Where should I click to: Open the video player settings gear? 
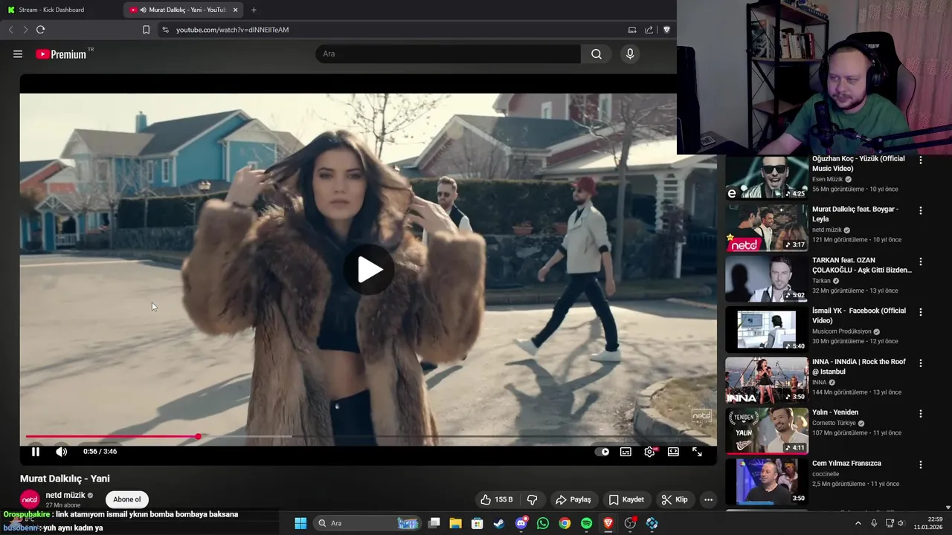(x=650, y=451)
